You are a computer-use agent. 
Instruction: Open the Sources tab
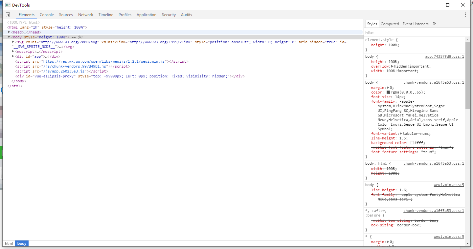coord(66,15)
